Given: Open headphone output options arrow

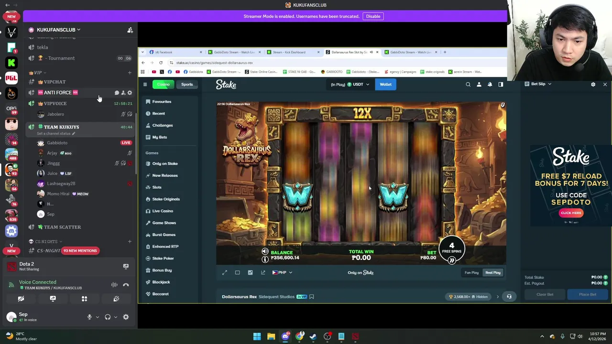Looking at the screenshot, I should (x=115, y=317).
